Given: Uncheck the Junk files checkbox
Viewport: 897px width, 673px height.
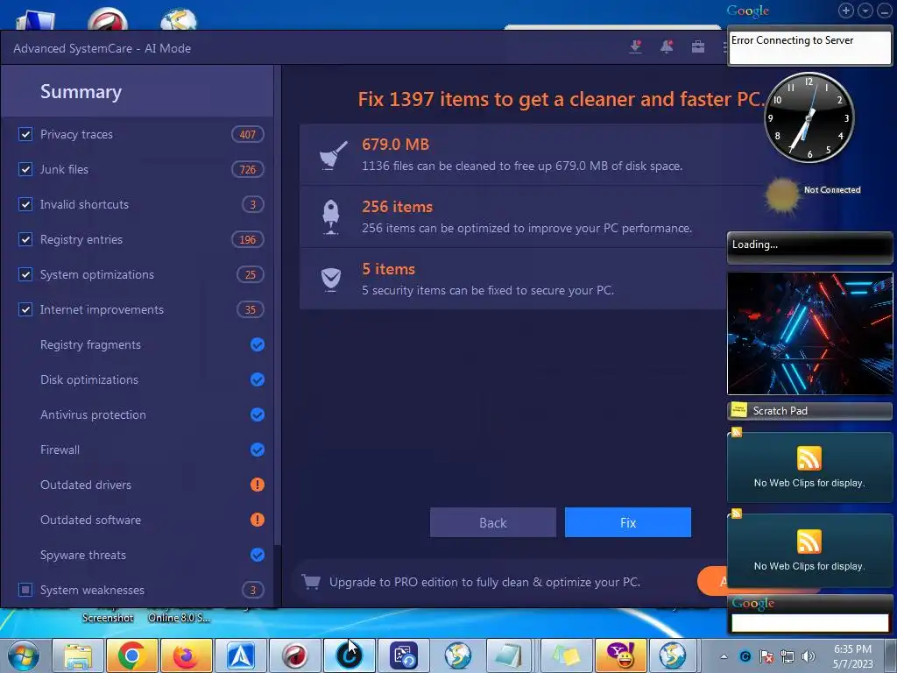Looking at the screenshot, I should (25, 169).
